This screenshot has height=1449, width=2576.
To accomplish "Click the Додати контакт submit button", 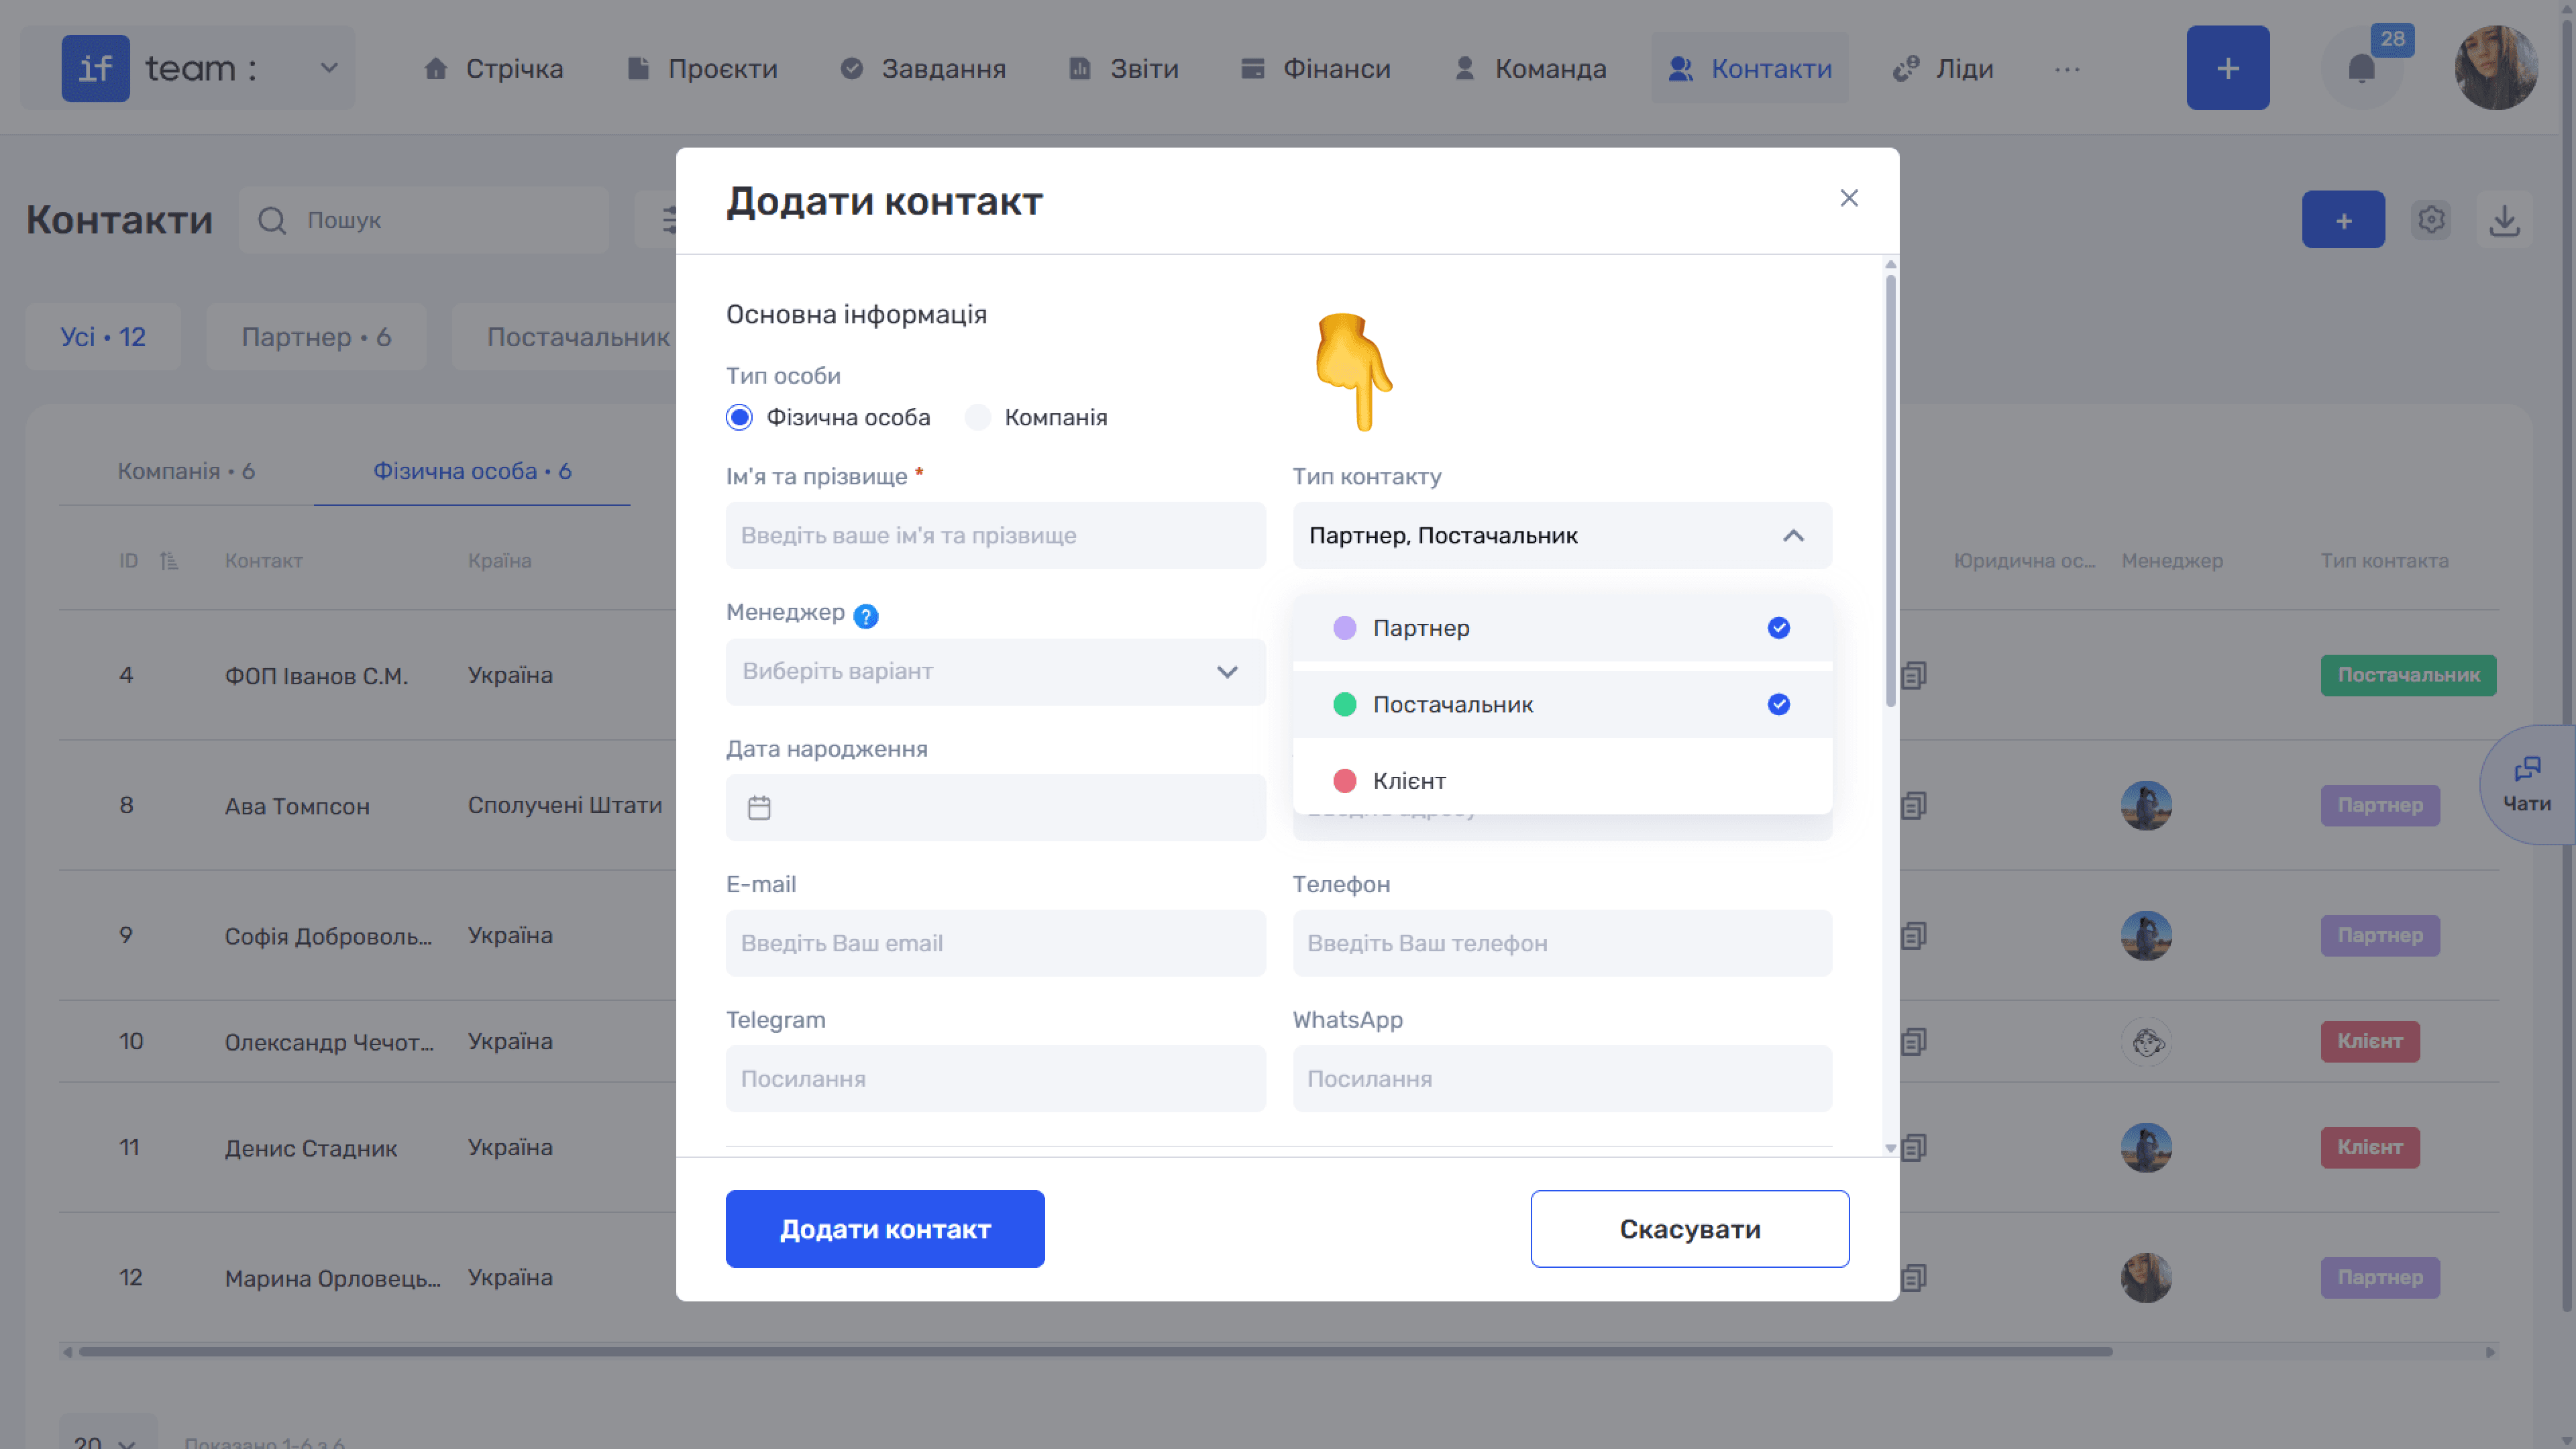I will tap(885, 1229).
